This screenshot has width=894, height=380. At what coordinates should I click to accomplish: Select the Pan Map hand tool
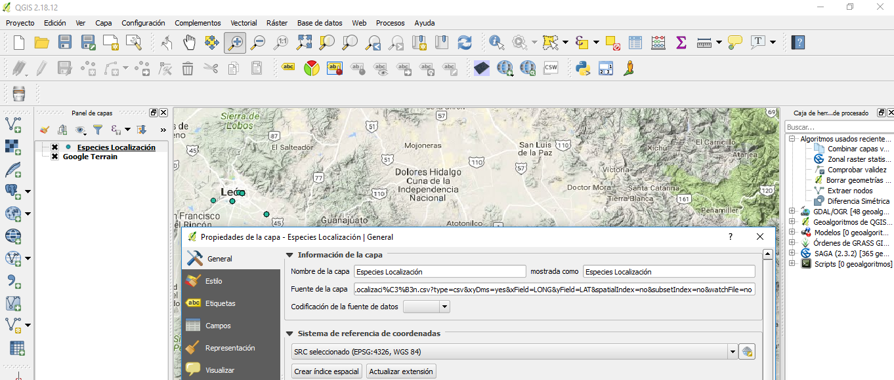[x=189, y=43]
